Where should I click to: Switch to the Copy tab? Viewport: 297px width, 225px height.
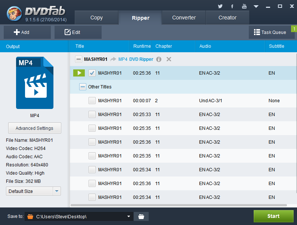96,18
